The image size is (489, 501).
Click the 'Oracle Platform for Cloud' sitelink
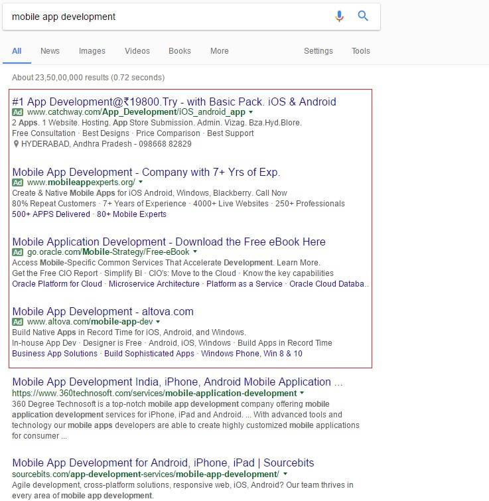point(57,284)
